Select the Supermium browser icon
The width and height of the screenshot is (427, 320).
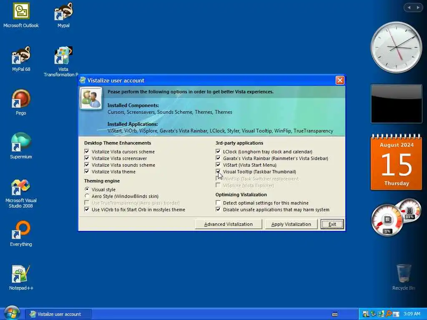pos(21,146)
